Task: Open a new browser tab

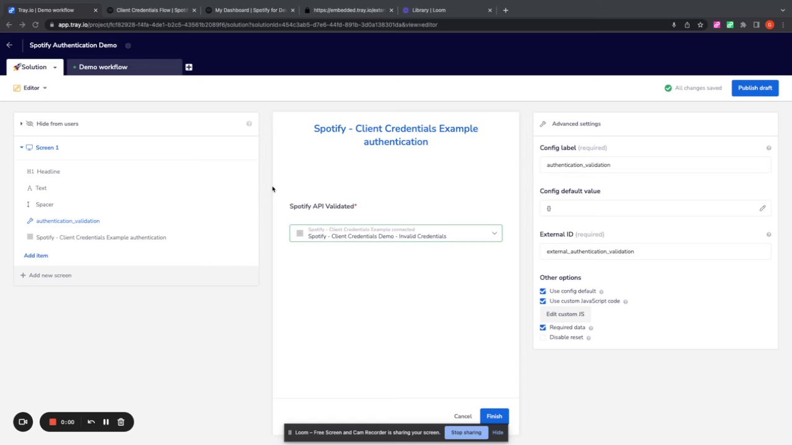Action: 506,10
